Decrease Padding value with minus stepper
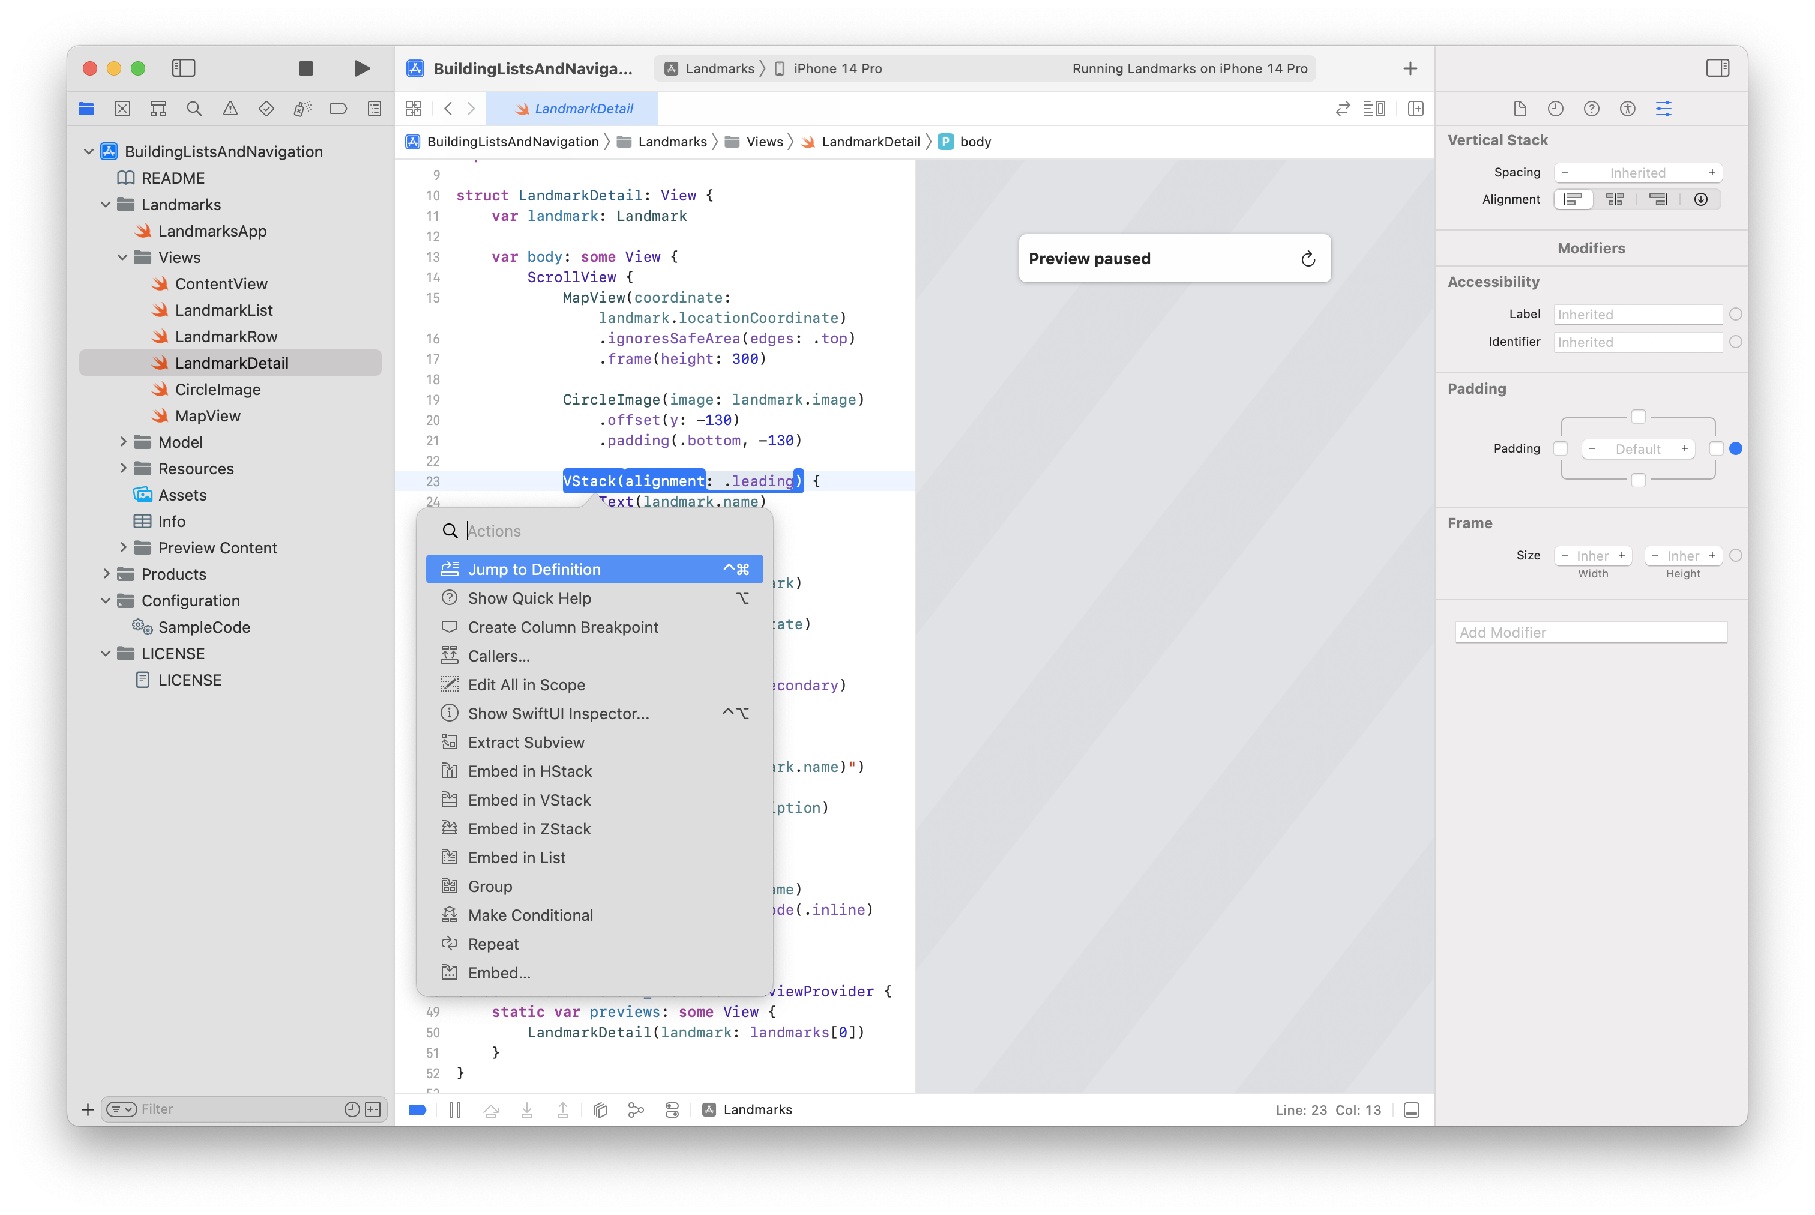The height and width of the screenshot is (1215, 1815). coord(1592,448)
